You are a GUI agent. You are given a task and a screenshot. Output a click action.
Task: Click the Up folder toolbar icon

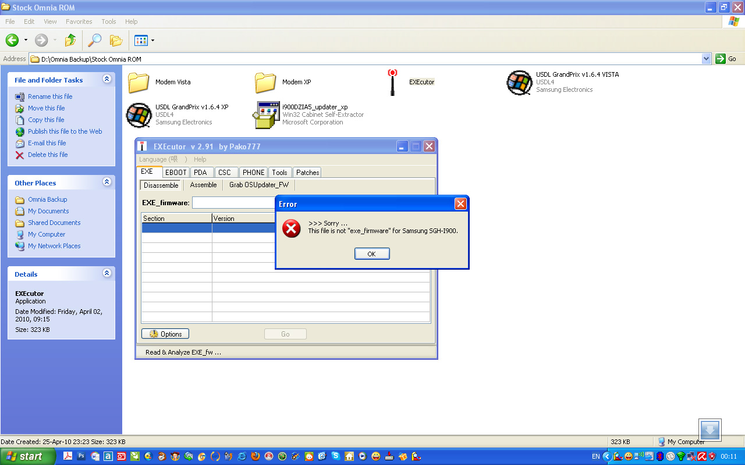click(70, 40)
